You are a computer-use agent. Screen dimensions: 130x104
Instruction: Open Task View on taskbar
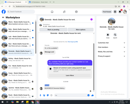point(7,102)
